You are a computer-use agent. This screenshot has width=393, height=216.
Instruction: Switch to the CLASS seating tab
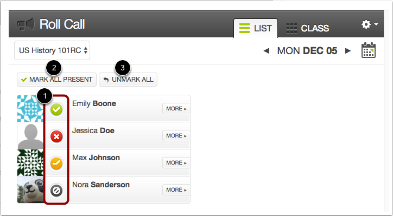pos(308,28)
